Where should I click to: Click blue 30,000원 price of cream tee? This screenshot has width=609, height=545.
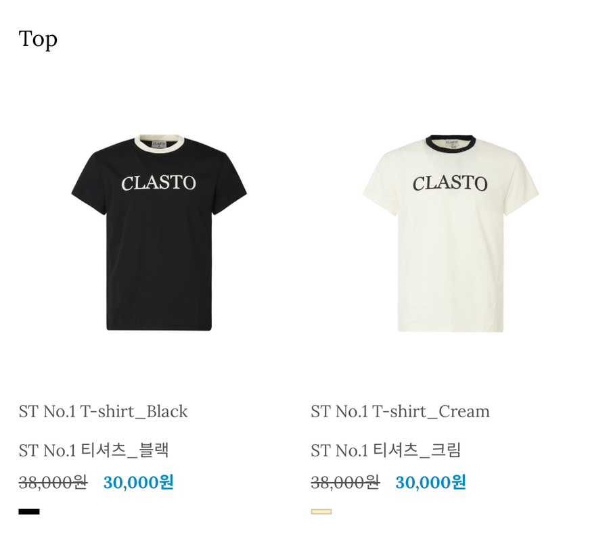[x=430, y=483]
